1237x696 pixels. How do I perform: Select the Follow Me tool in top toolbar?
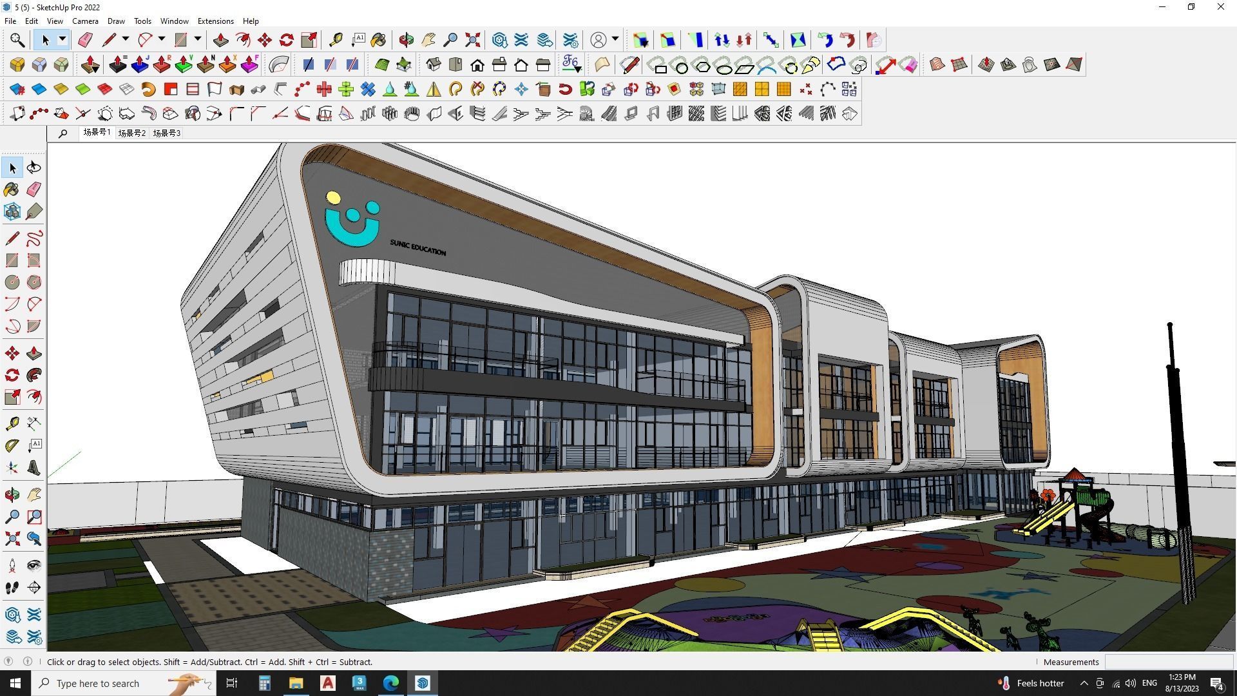(243, 40)
